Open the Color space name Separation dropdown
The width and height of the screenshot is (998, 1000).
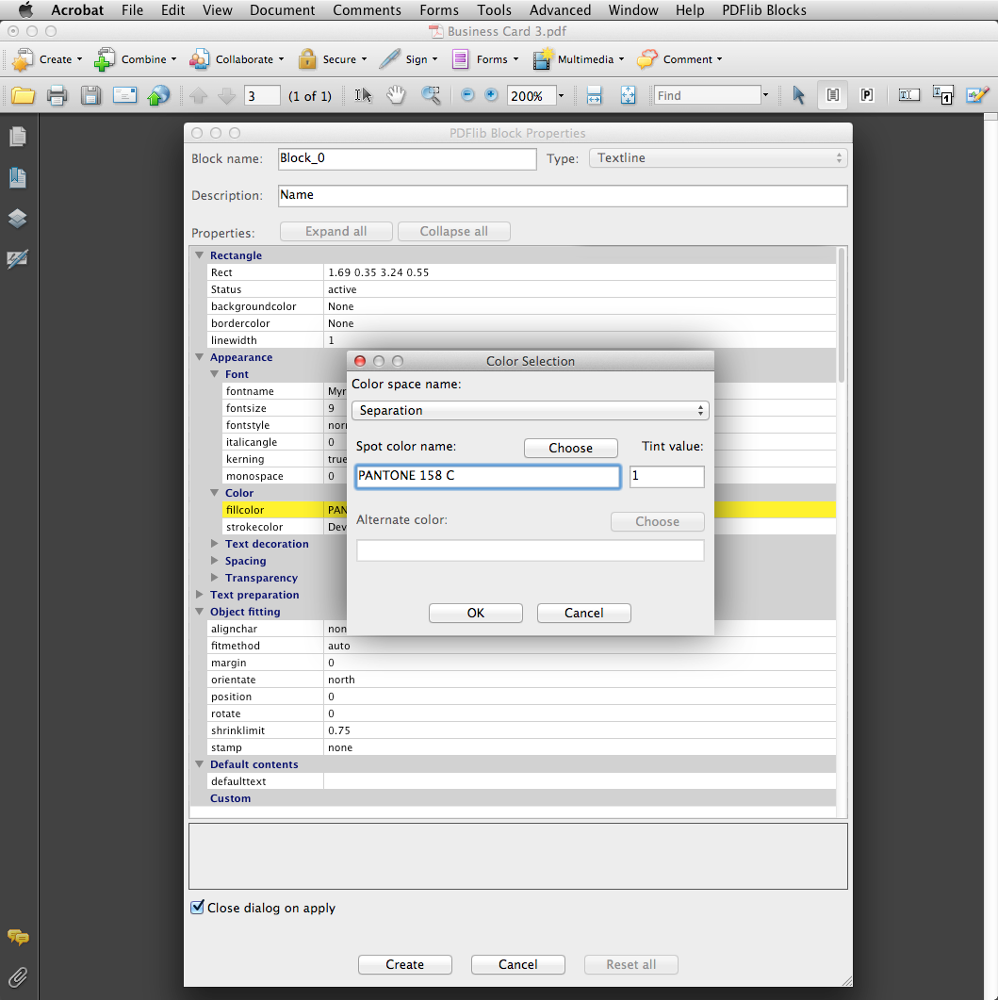[x=530, y=411]
